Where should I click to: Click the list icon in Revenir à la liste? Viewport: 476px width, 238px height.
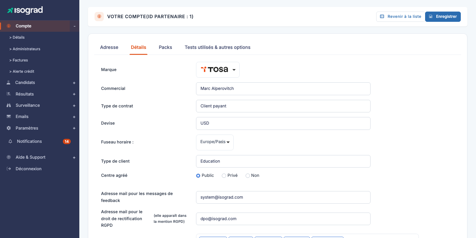coord(382,17)
